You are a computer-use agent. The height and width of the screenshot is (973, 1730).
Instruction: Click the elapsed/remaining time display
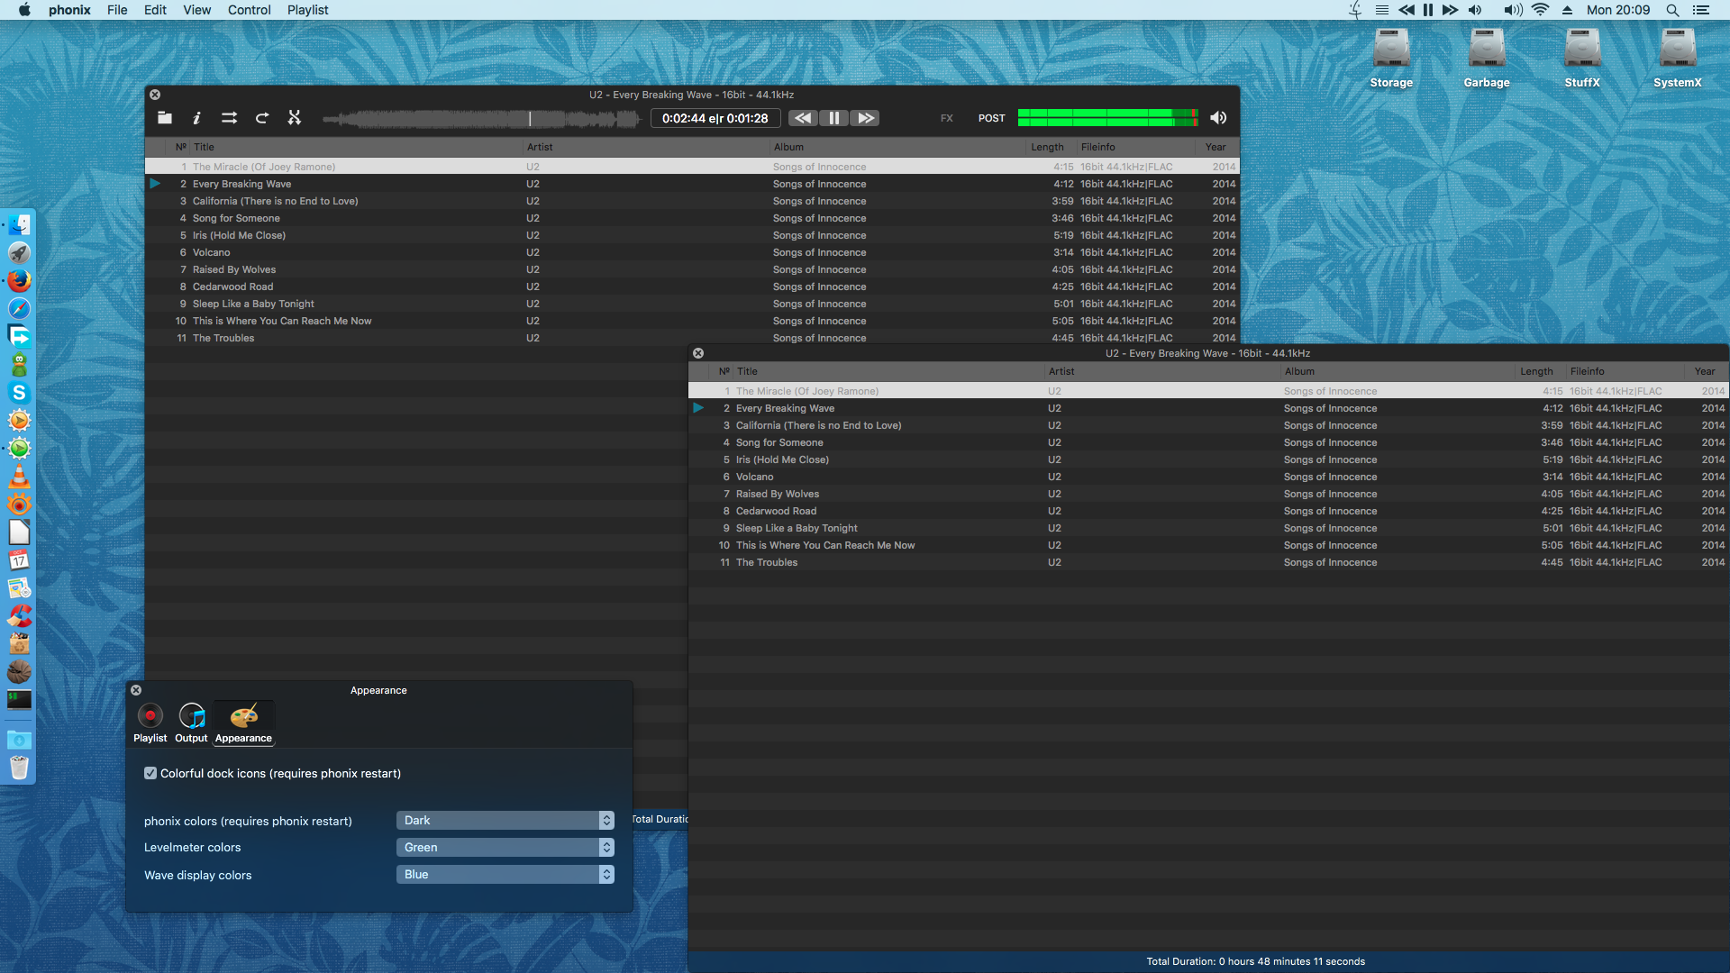click(x=715, y=118)
